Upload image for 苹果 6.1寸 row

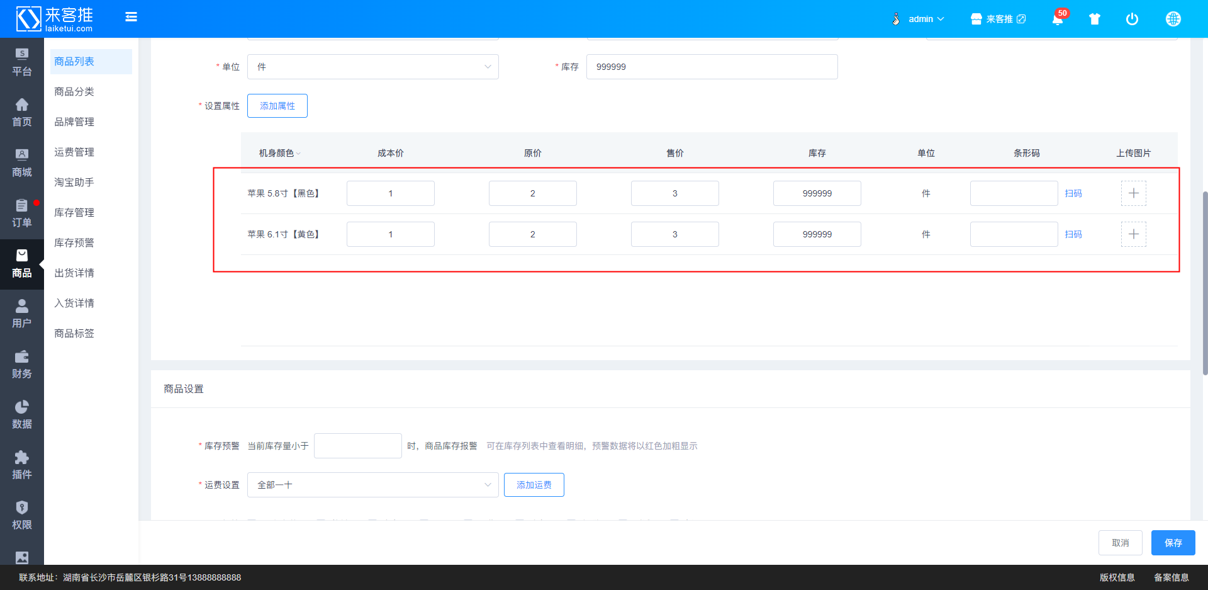click(1134, 234)
